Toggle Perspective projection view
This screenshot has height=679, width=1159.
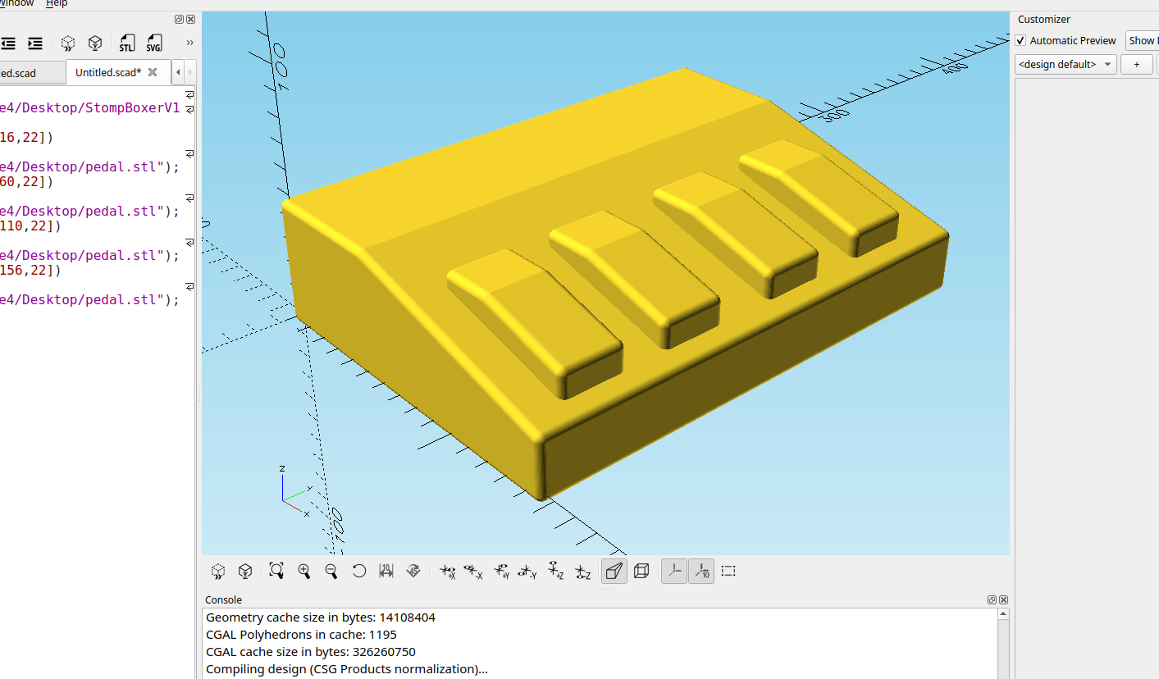614,571
